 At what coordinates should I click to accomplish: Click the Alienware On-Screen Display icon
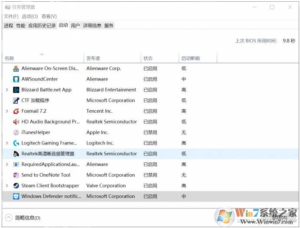[x=16, y=68]
